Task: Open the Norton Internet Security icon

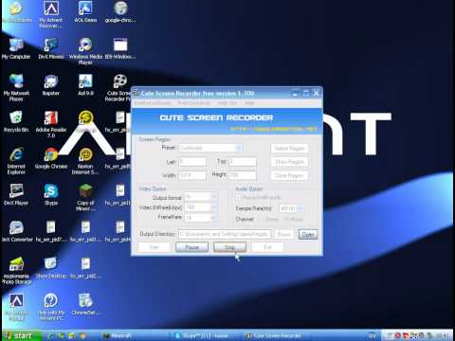Action: [x=85, y=161]
